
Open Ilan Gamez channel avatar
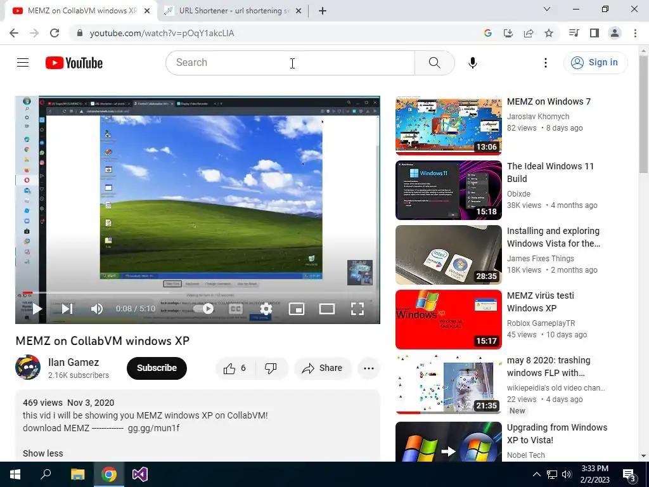(x=28, y=367)
